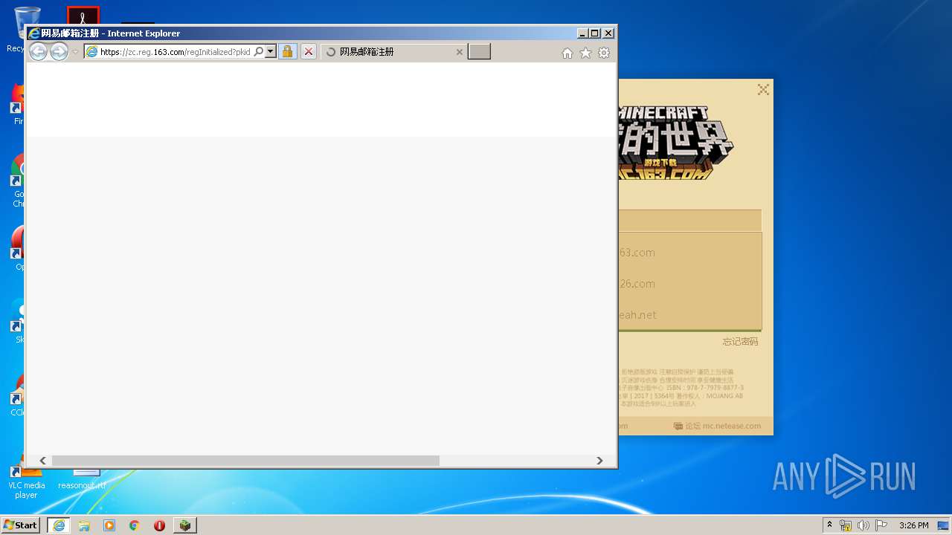Open File Explorer from the taskbar

[84, 525]
